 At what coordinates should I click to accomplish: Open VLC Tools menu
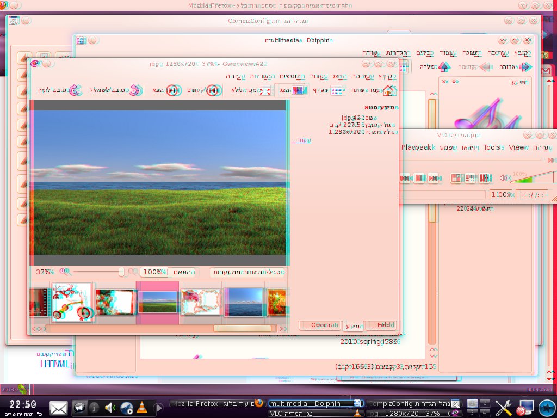(x=493, y=147)
